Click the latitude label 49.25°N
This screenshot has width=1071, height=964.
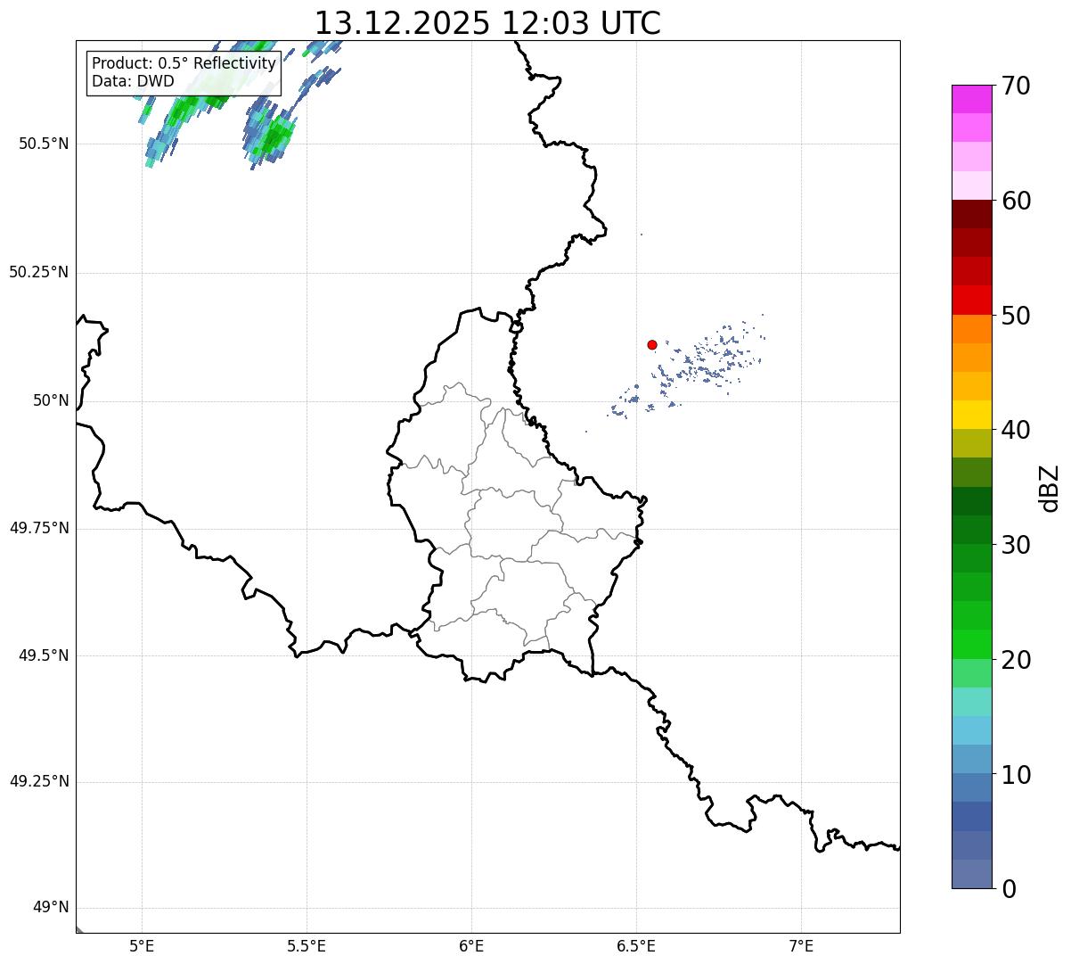pyautogui.click(x=39, y=781)
